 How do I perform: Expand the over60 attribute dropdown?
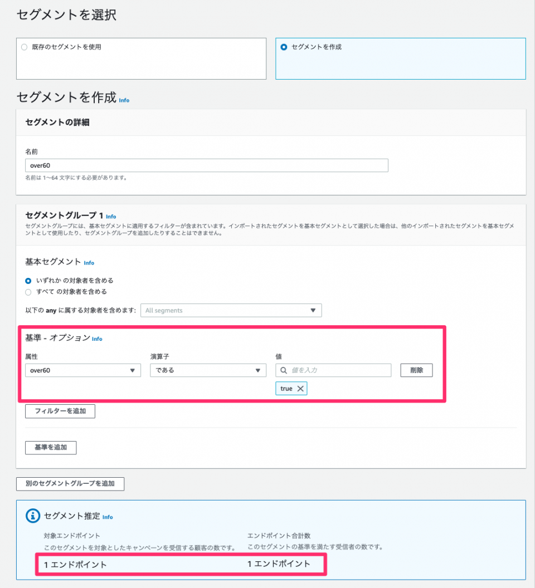pyautogui.click(x=82, y=370)
